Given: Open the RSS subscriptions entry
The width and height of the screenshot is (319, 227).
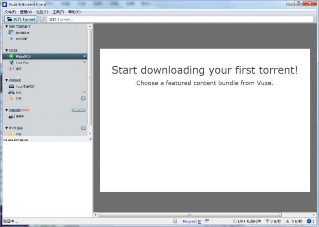Looking at the screenshot, I should point(15,99).
